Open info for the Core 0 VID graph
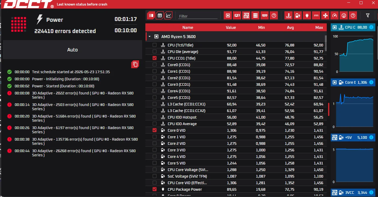 pyautogui.click(x=371, y=82)
